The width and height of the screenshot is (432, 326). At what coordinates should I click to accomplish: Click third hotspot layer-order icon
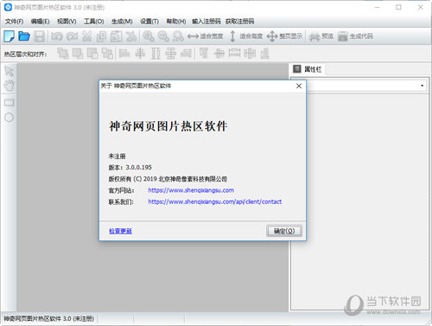tap(92, 54)
